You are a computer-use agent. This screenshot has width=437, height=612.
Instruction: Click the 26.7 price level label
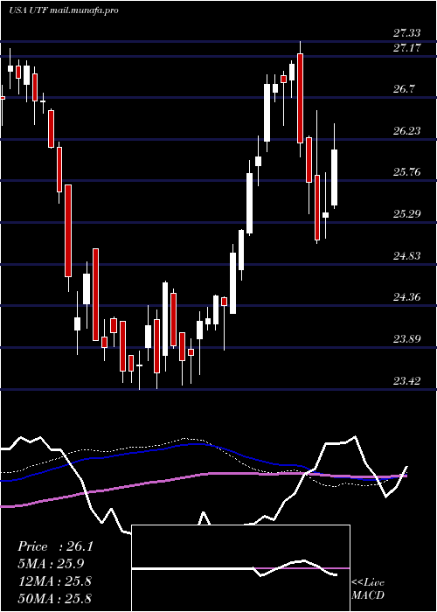click(404, 89)
